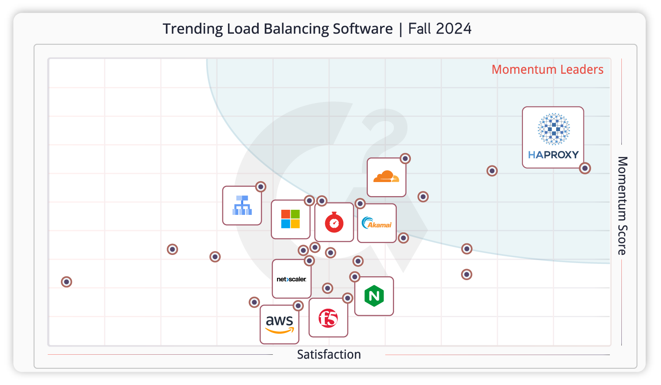Select the data point at the F5 tile's corner
The image size is (661, 385).
[x=348, y=298]
